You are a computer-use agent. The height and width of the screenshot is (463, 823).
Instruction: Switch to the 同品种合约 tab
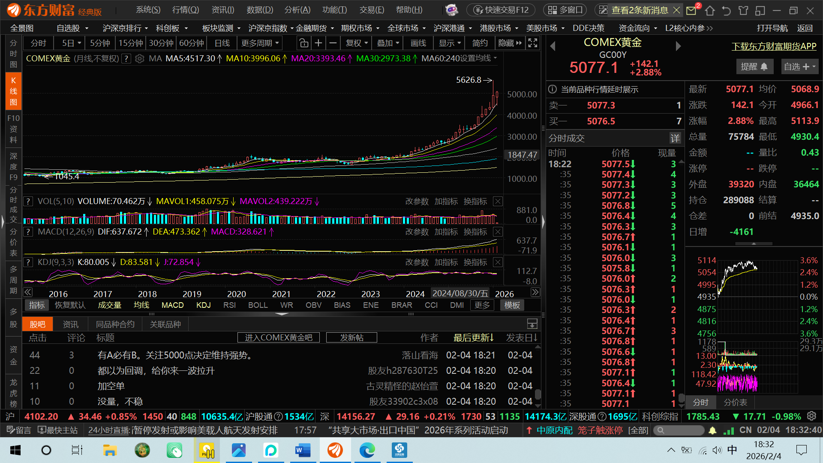115,325
